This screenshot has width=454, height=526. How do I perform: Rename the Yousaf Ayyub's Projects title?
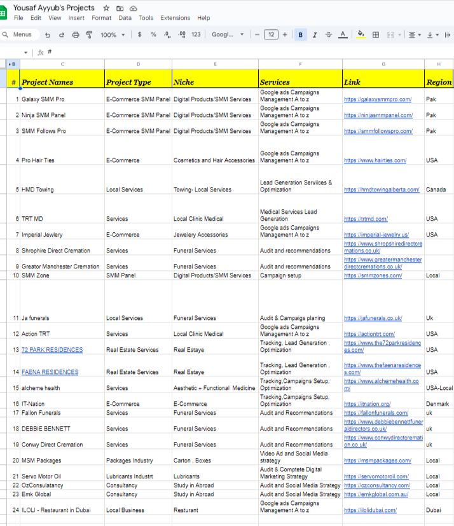point(54,8)
